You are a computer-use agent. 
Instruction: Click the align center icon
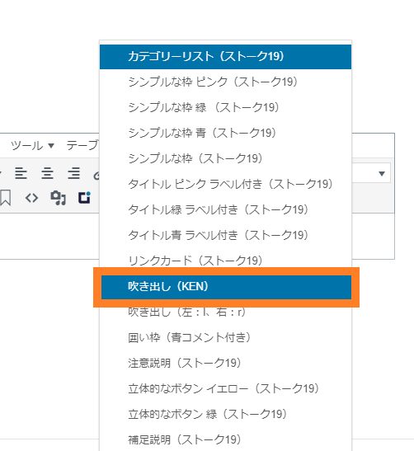(48, 173)
